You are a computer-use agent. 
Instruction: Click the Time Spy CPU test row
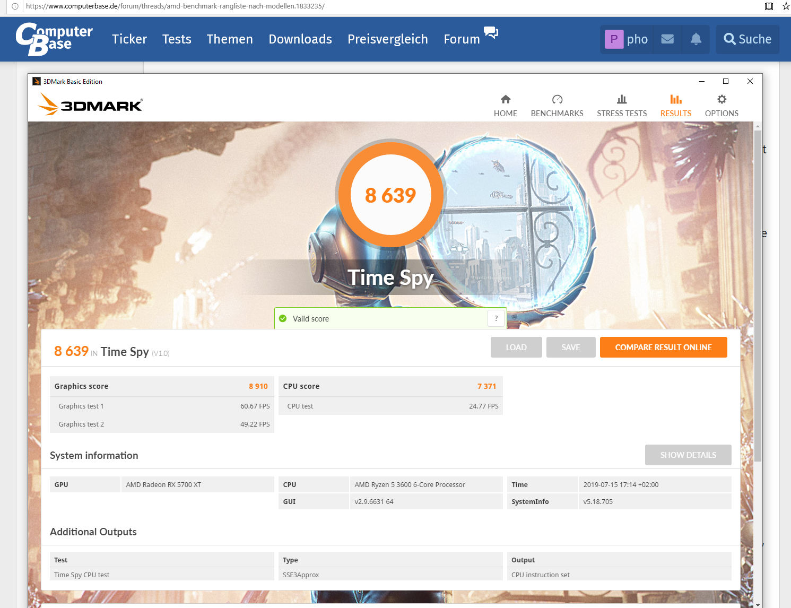click(x=162, y=575)
